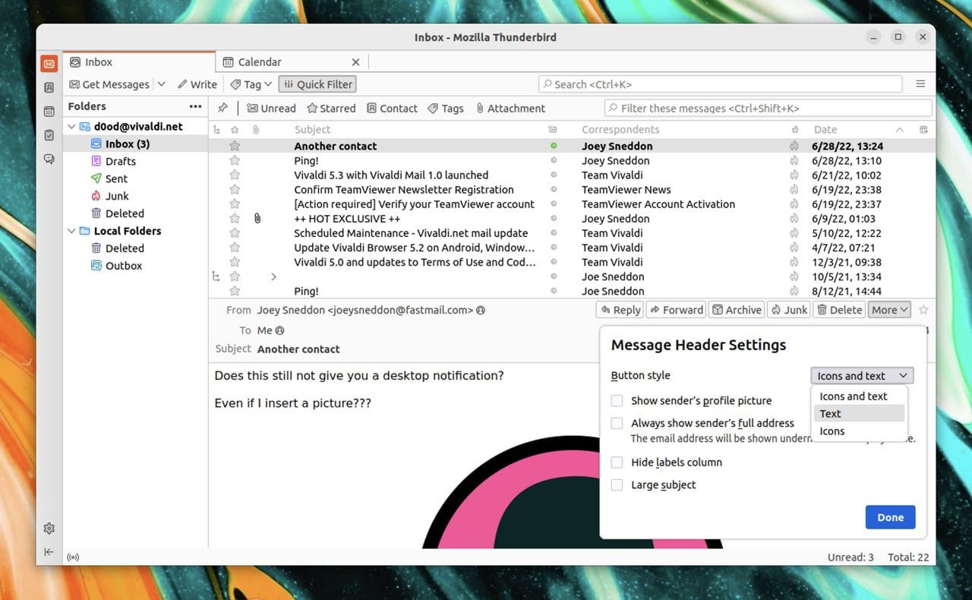The width and height of the screenshot is (972, 600).
Task: Close the Calendar tab
Action: tap(355, 62)
